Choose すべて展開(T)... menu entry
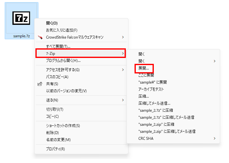Image resolution: width=229 pixels, height=163 pixels. 81,46
